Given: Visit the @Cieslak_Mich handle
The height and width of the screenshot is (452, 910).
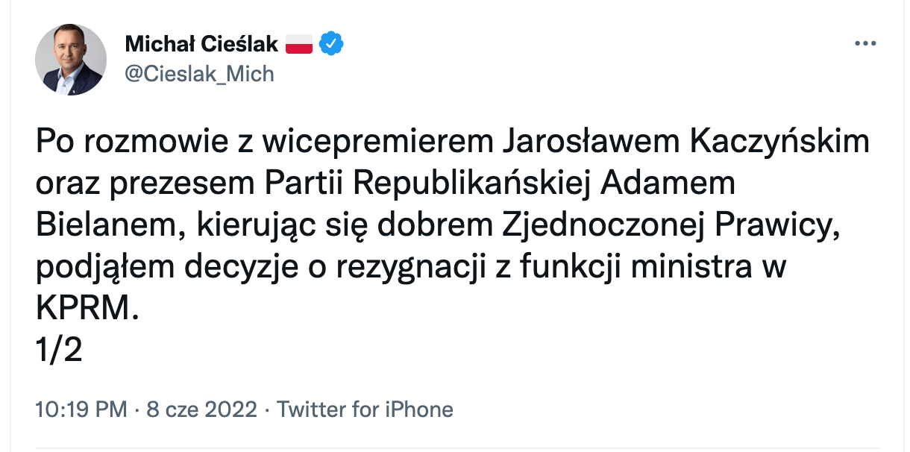Looking at the screenshot, I should [x=199, y=74].
